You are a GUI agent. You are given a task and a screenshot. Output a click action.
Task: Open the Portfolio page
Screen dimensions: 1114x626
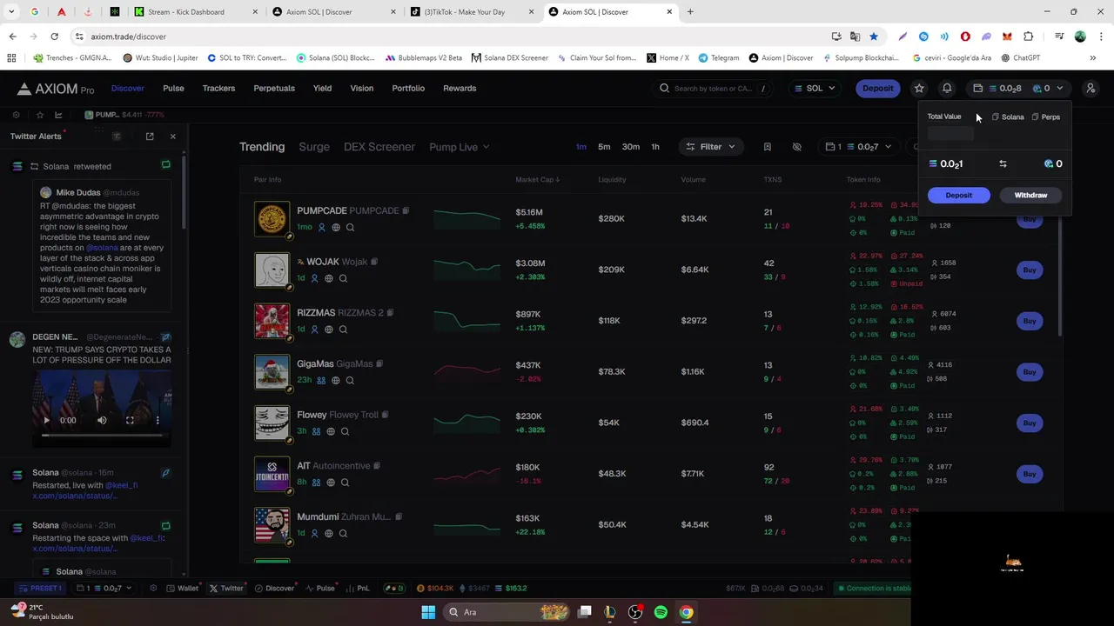(x=408, y=88)
